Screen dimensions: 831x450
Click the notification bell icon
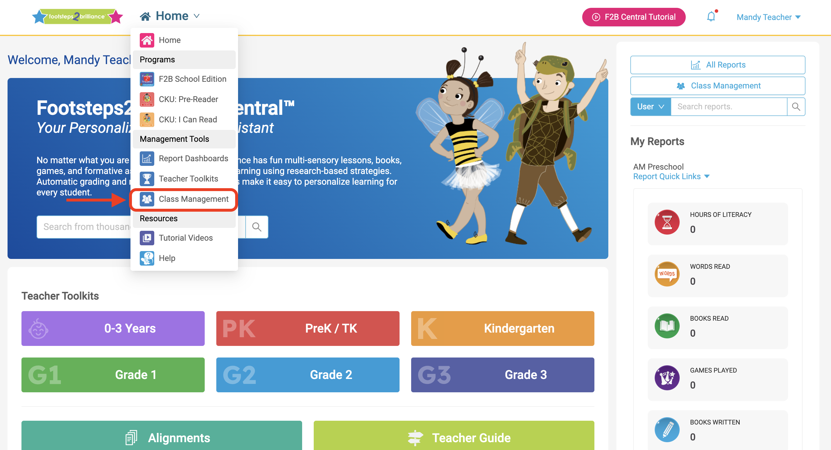(711, 17)
